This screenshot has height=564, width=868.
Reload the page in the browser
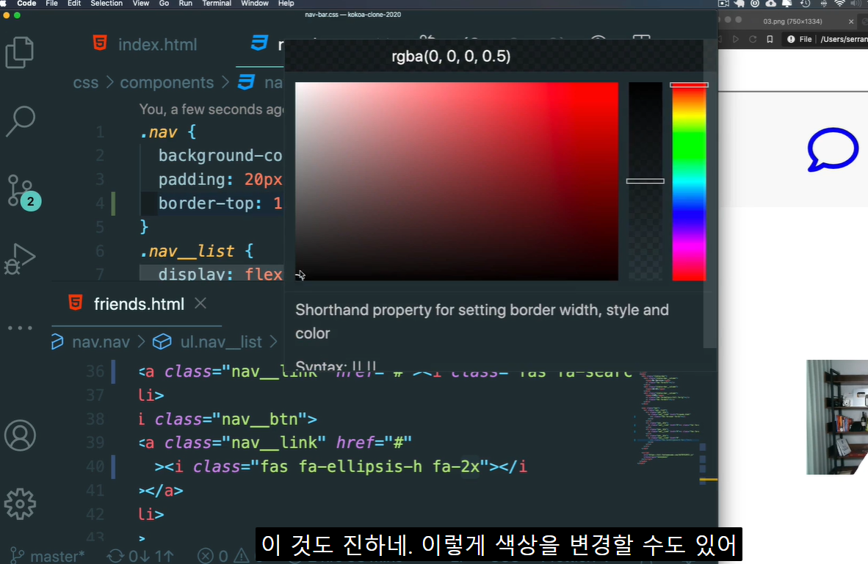click(x=753, y=40)
